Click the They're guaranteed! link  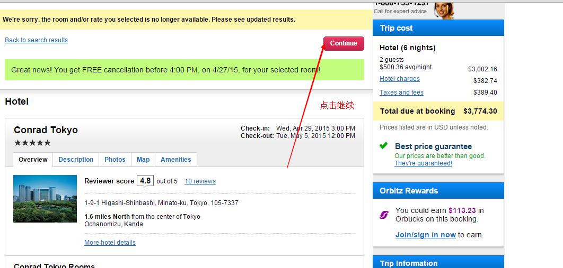click(423, 163)
